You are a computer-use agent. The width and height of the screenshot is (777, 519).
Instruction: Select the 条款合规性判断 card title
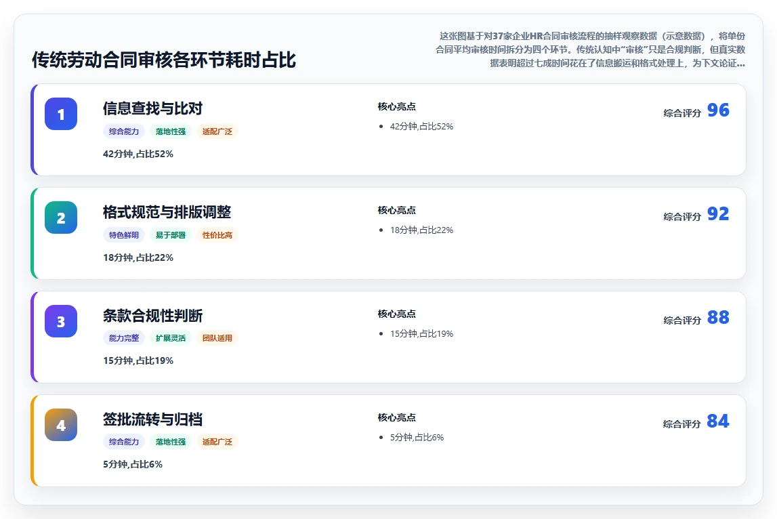click(x=152, y=315)
